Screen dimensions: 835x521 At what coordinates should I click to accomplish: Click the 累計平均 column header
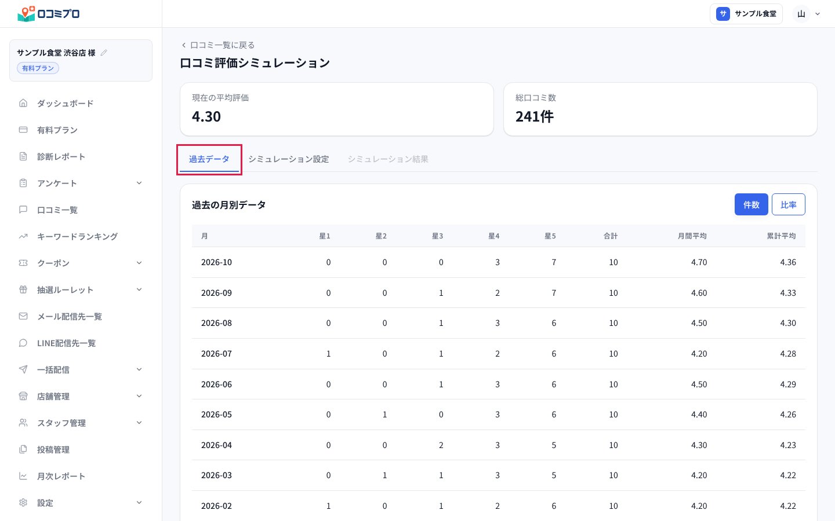click(781, 236)
